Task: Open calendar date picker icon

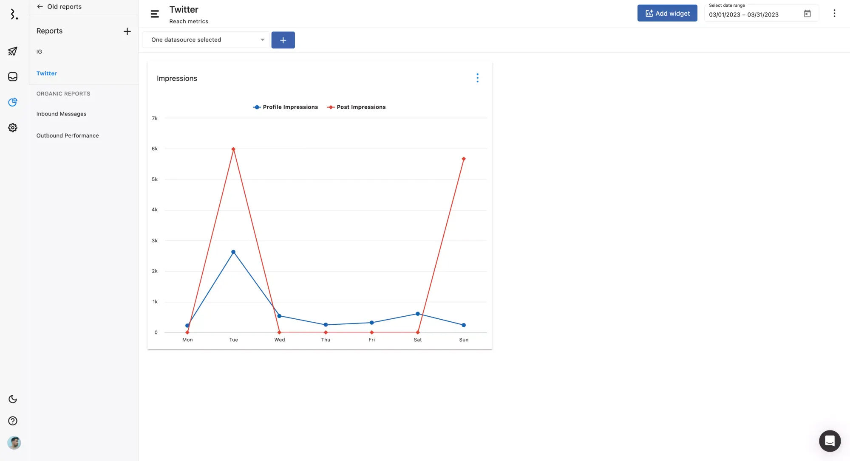Action: coord(807,14)
